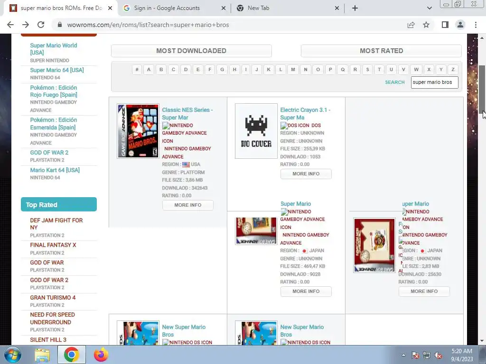This screenshot has height=364, width=486.
Task: Bookmark this page with the star icon
Action: 426,25
